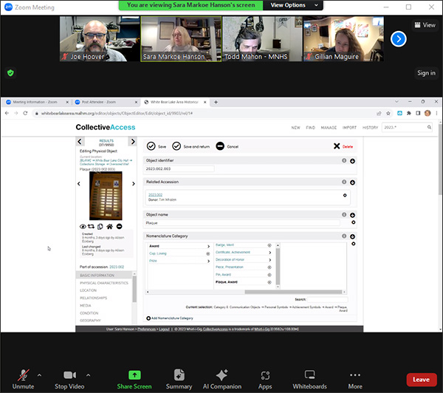This screenshot has width=443, height=393.
Task: Expand audio options arrow beside Unmute
Action: tap(39, 375)
